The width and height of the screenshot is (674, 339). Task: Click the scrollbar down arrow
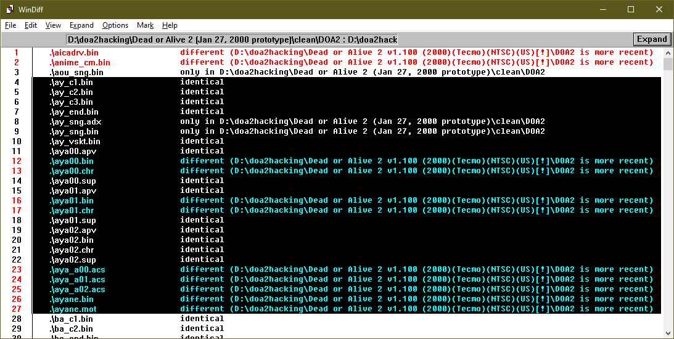click(667, 333)
